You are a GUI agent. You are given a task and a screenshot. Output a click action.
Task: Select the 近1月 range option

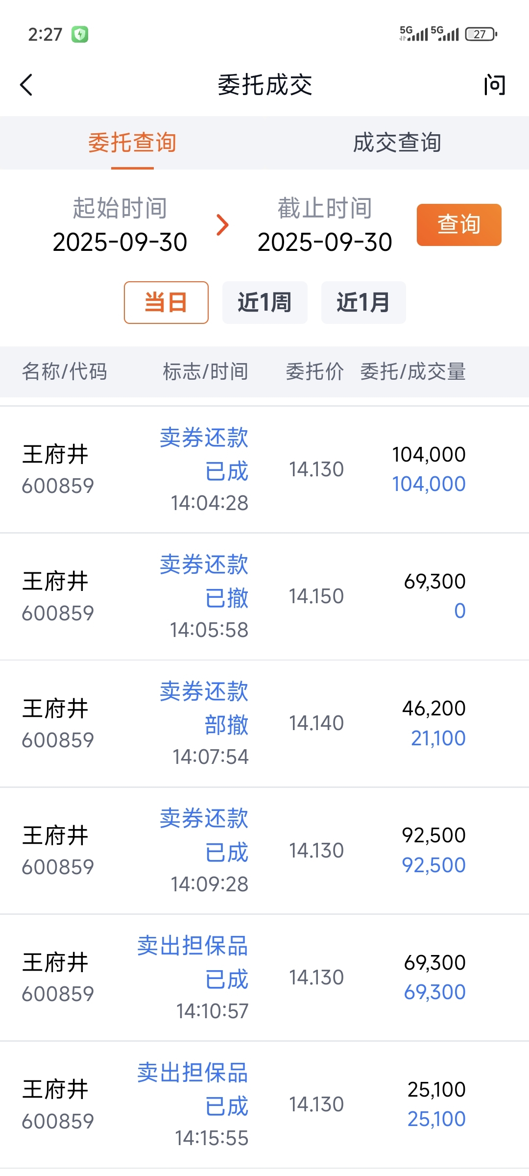coord(363,302)
